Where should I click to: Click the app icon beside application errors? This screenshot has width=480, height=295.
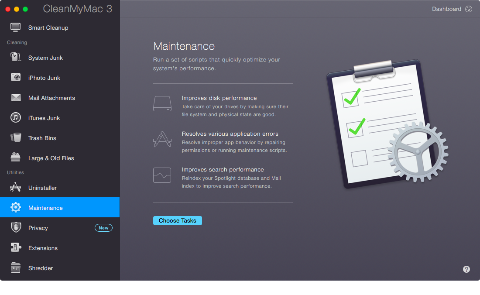[162, 139]
